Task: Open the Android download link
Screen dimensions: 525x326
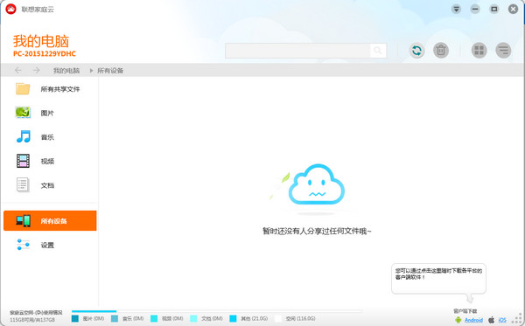Action: (x=473, y=320)
